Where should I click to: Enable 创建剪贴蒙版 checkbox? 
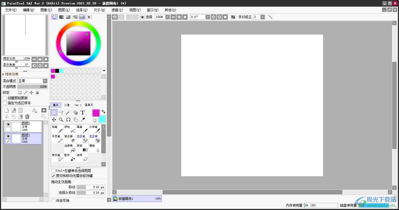coord(5,98)
